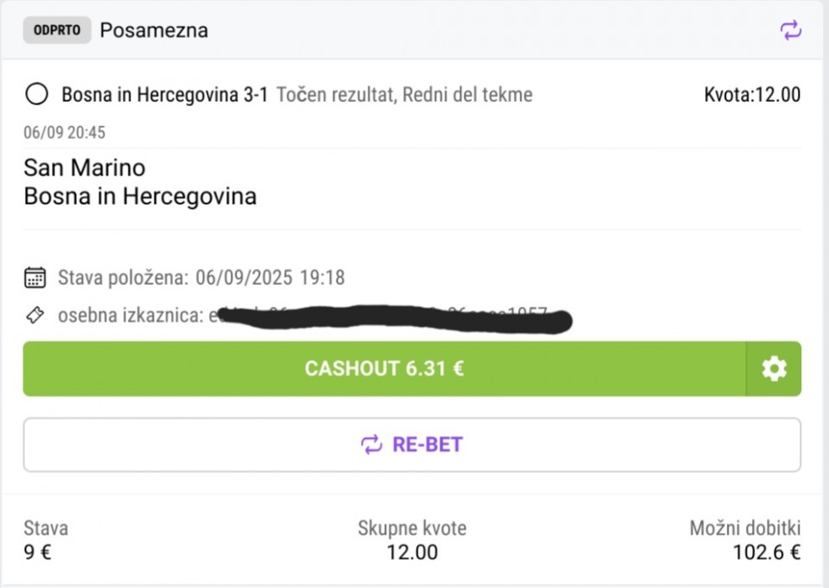
Task: Click the ODPRTO status badge
Action: point(57,30)
